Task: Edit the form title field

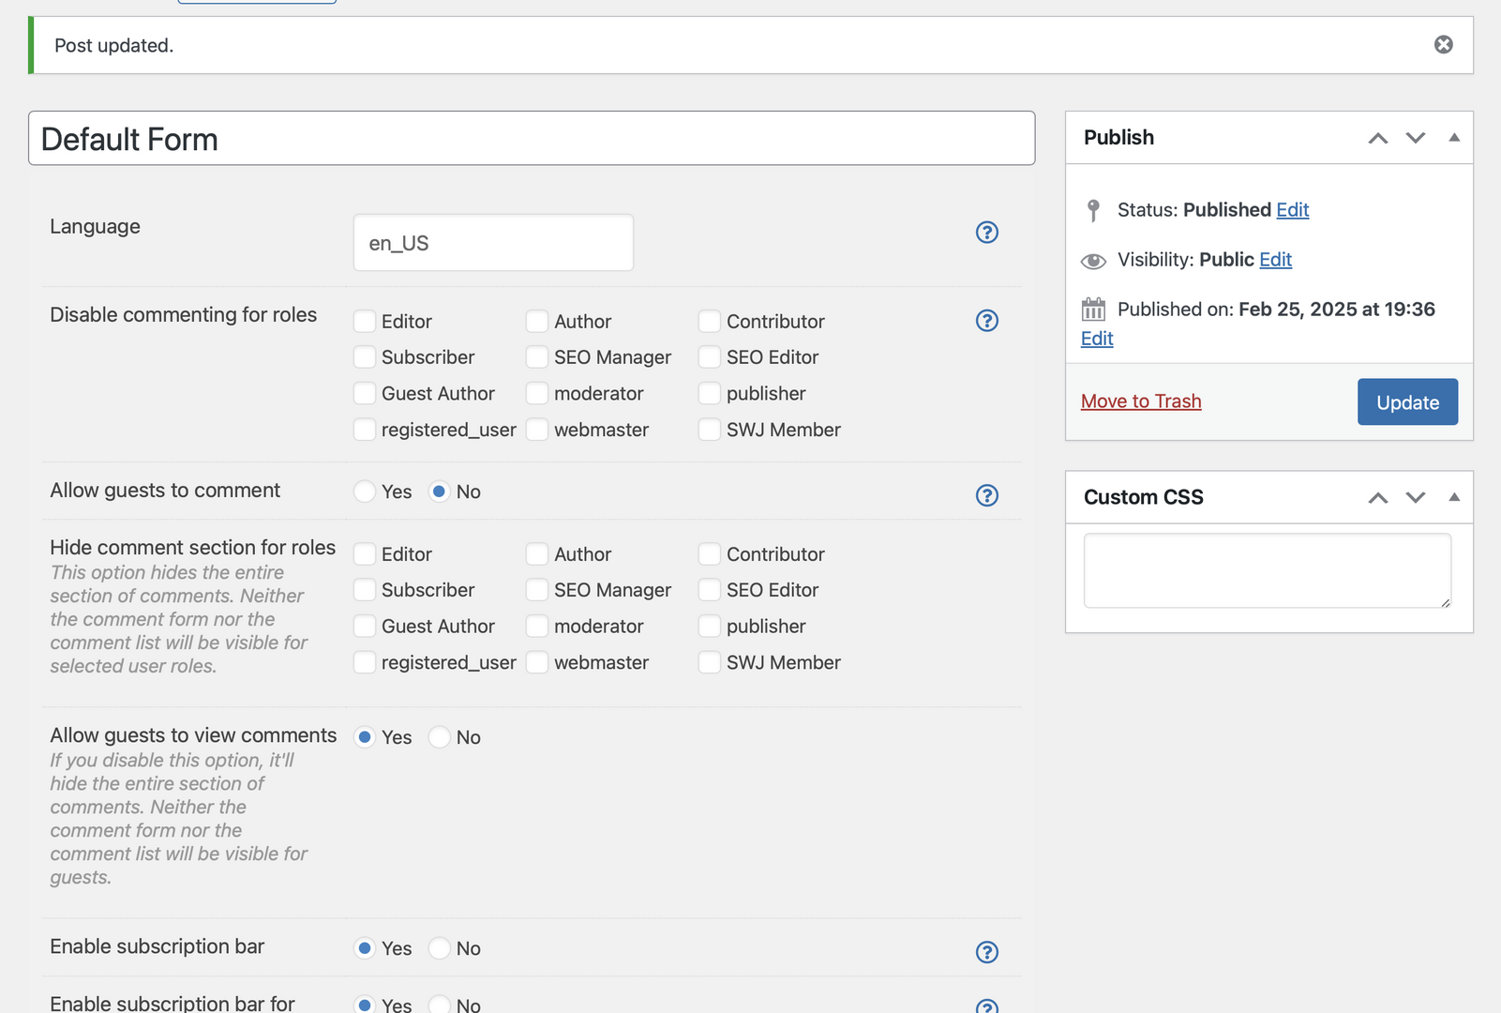Action: [x=532, y=139]
